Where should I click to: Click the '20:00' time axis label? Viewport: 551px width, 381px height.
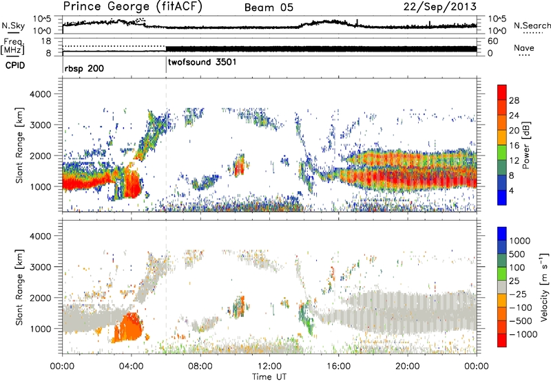point(407,367)
